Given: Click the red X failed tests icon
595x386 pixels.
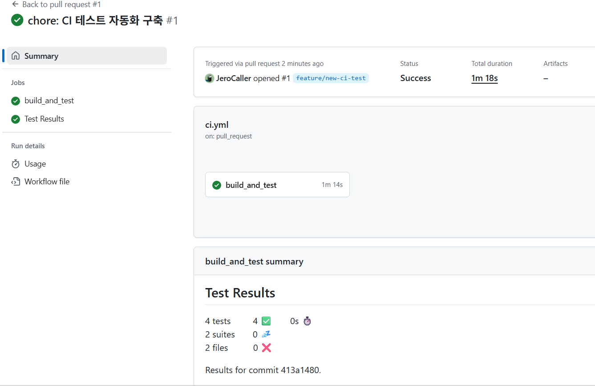Looking at the screenshot, I should point(266,348).
